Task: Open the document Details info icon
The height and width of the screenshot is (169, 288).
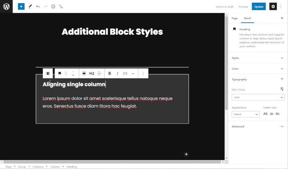Action: [53, 6]
